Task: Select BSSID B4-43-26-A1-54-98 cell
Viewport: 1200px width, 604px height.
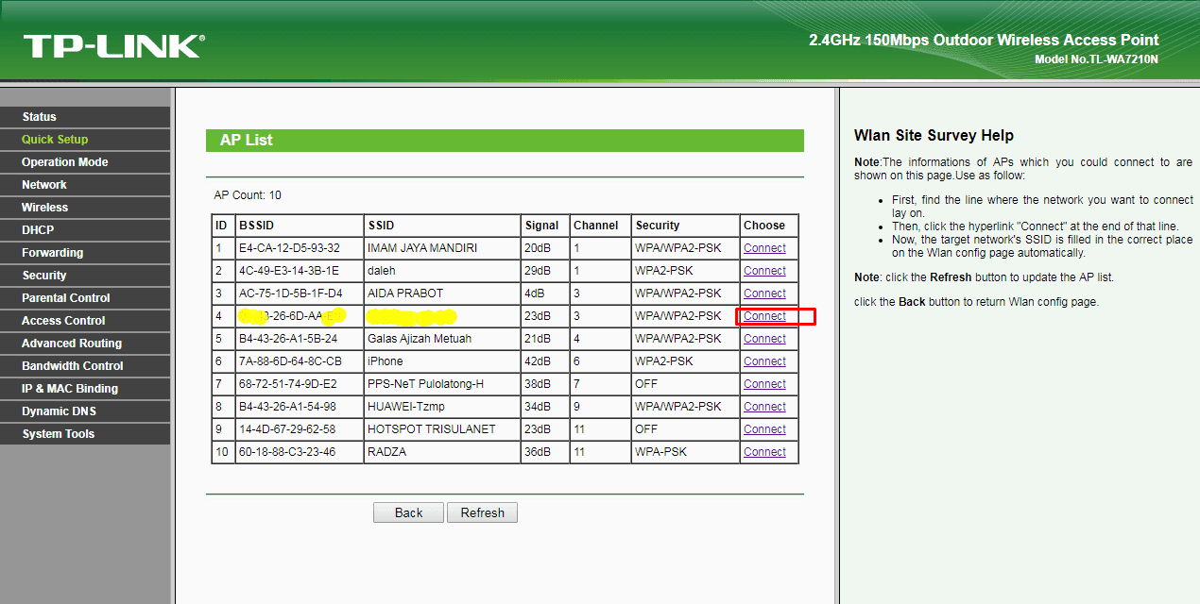Action: (x=300, y=407)
